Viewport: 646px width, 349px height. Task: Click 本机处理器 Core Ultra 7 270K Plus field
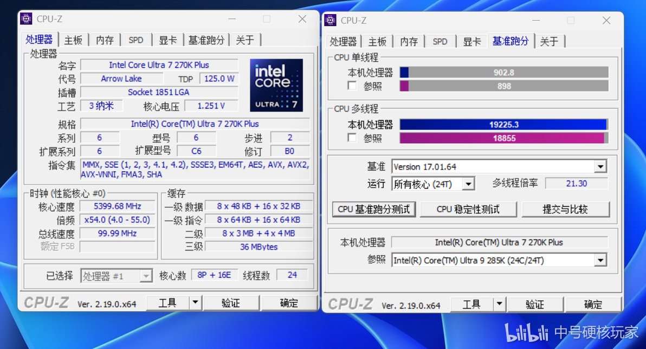coord(499,242)
